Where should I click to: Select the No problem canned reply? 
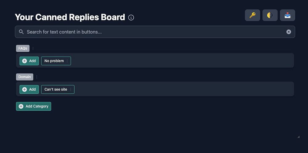(x=54, y=61)
